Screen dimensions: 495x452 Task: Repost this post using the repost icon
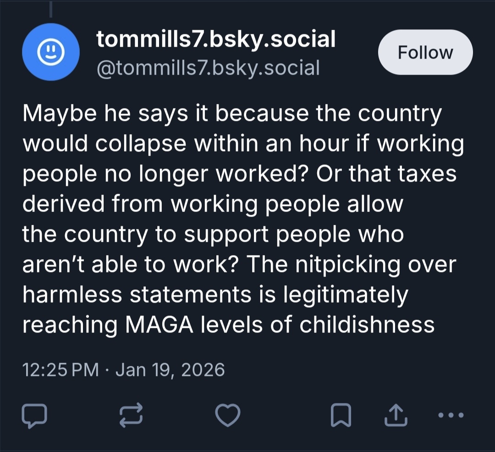pos(131,416)
